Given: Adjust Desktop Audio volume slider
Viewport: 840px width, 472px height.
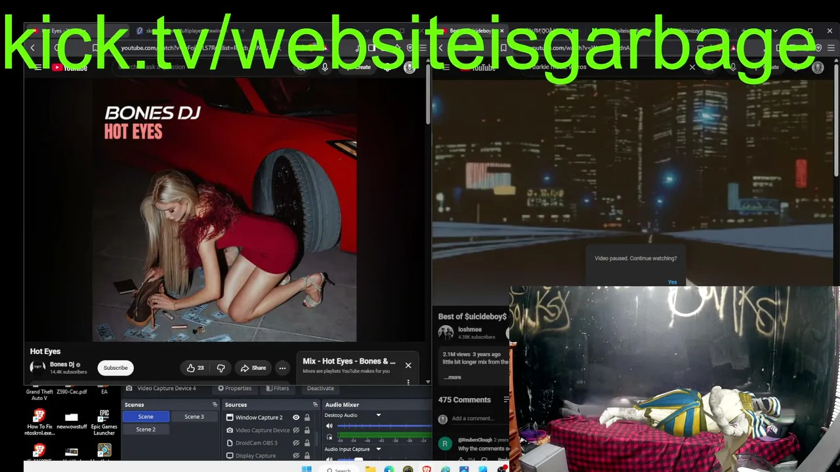Looking at the screenshot, I should pos(384,426).
